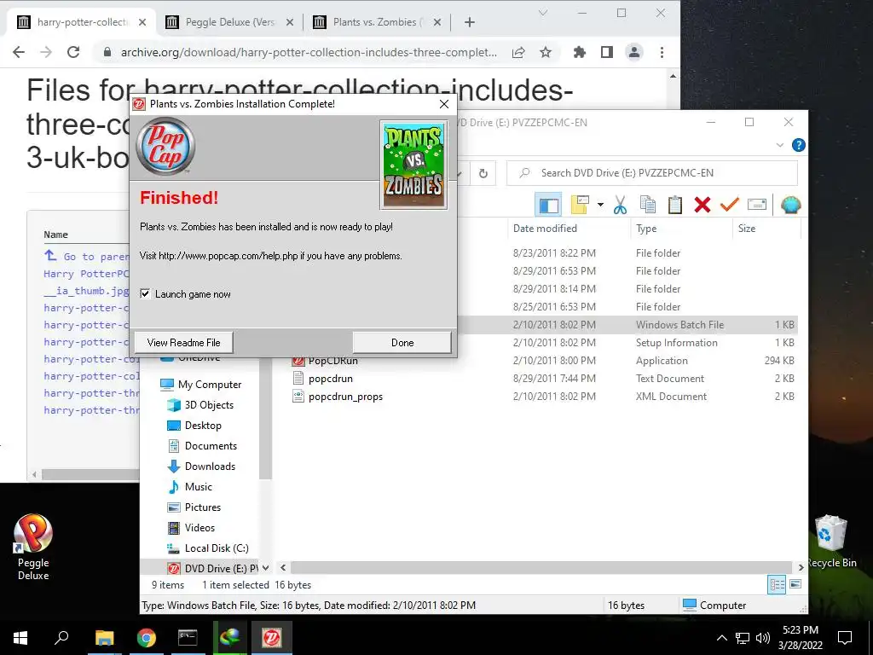Click the archive.org address bar
The width and height of the screenshot is (873, 655).
[309, 52]
